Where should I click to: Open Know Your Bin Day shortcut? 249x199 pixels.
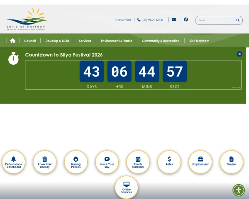pyautogui.click(x=45, y=162)
